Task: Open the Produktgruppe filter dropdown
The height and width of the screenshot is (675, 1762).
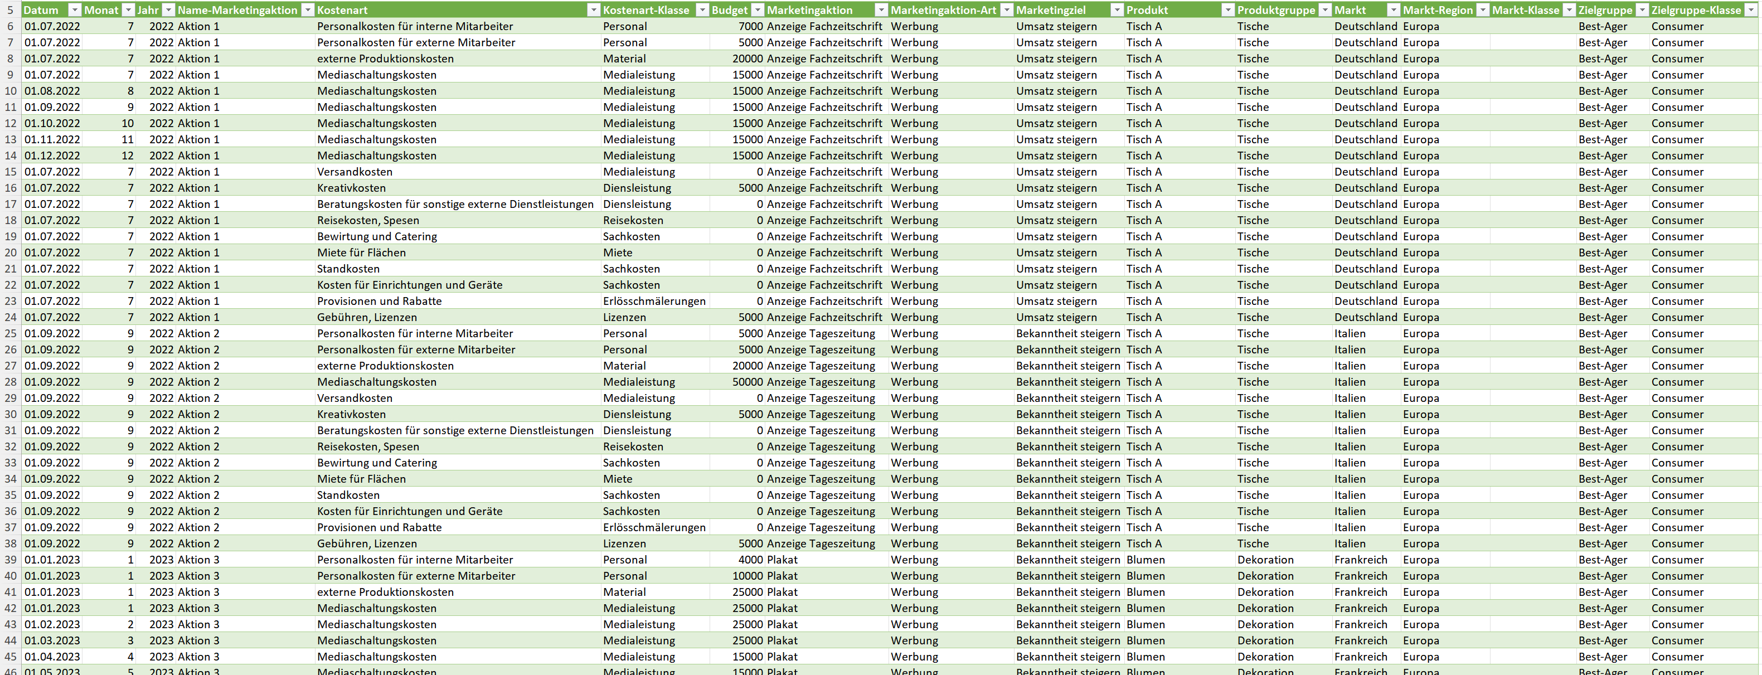Action: pyautogui.click(x=1324, y=10)
